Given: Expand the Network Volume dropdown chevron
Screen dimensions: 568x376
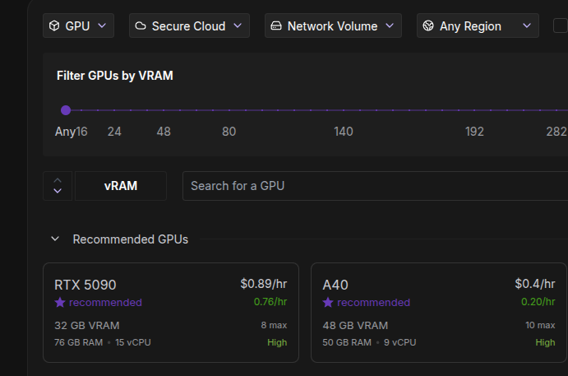Looking at the screenshot, I should coord(389,26).
